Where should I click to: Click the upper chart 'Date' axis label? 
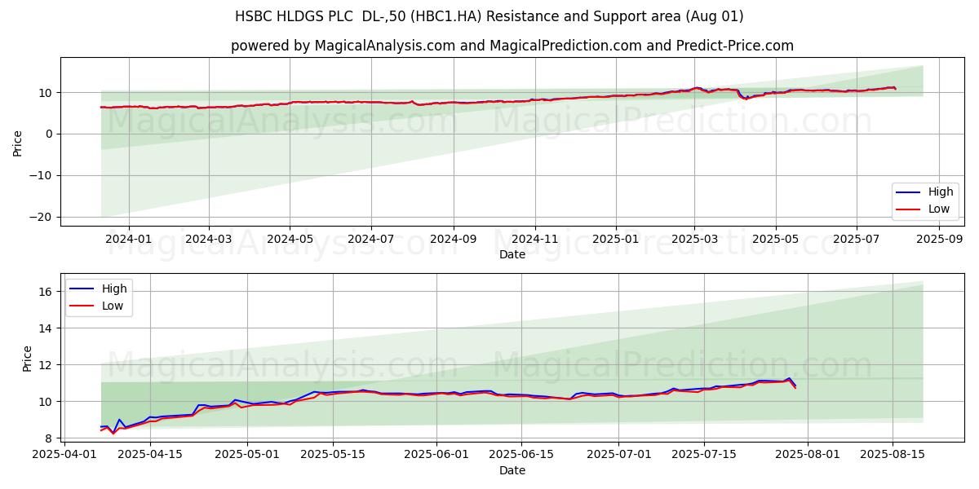pyautogui.click(x=512, y=254)
